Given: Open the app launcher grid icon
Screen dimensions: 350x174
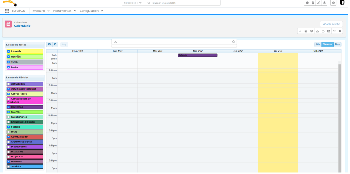Looking at the screenshot, I should coord(7,10).
